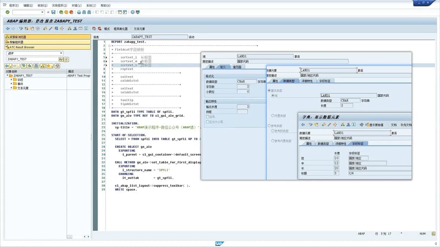This screenshot has height=247, width=440.
Task: Click the Fullscreen on/off icon in the editor toolbar
Action: pos(80,29)
